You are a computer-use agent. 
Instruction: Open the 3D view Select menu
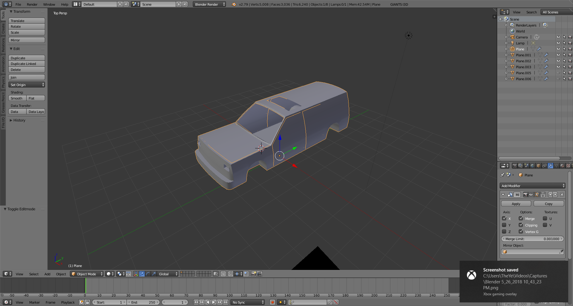(x=34, y=274)
